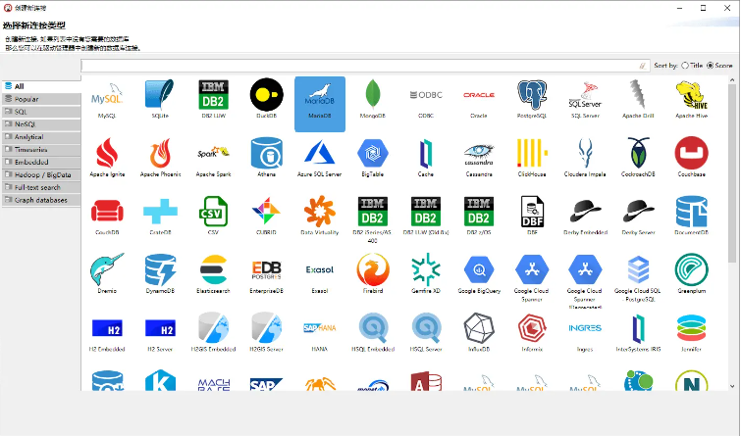Clear the search filter with eraser icon

coord(642,66)
